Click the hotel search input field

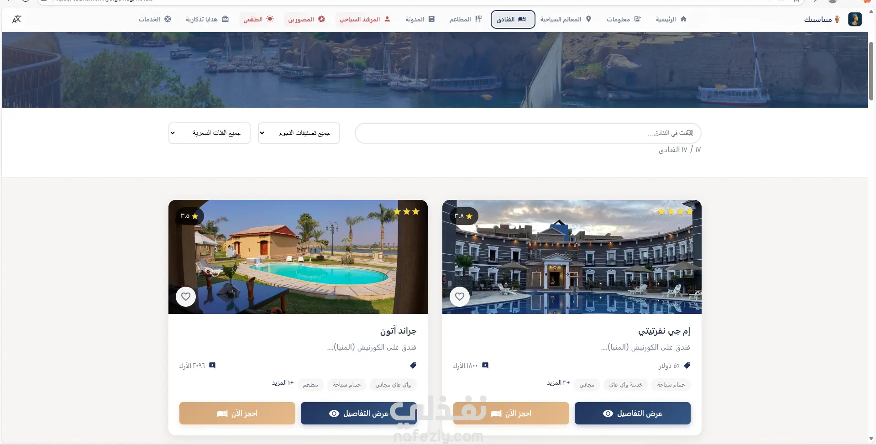coord(528,133)
